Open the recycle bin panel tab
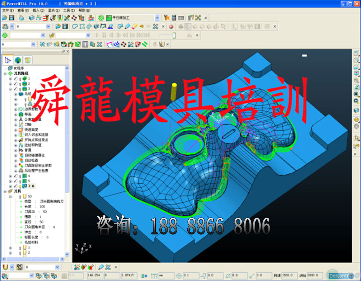 coord(27,60)
